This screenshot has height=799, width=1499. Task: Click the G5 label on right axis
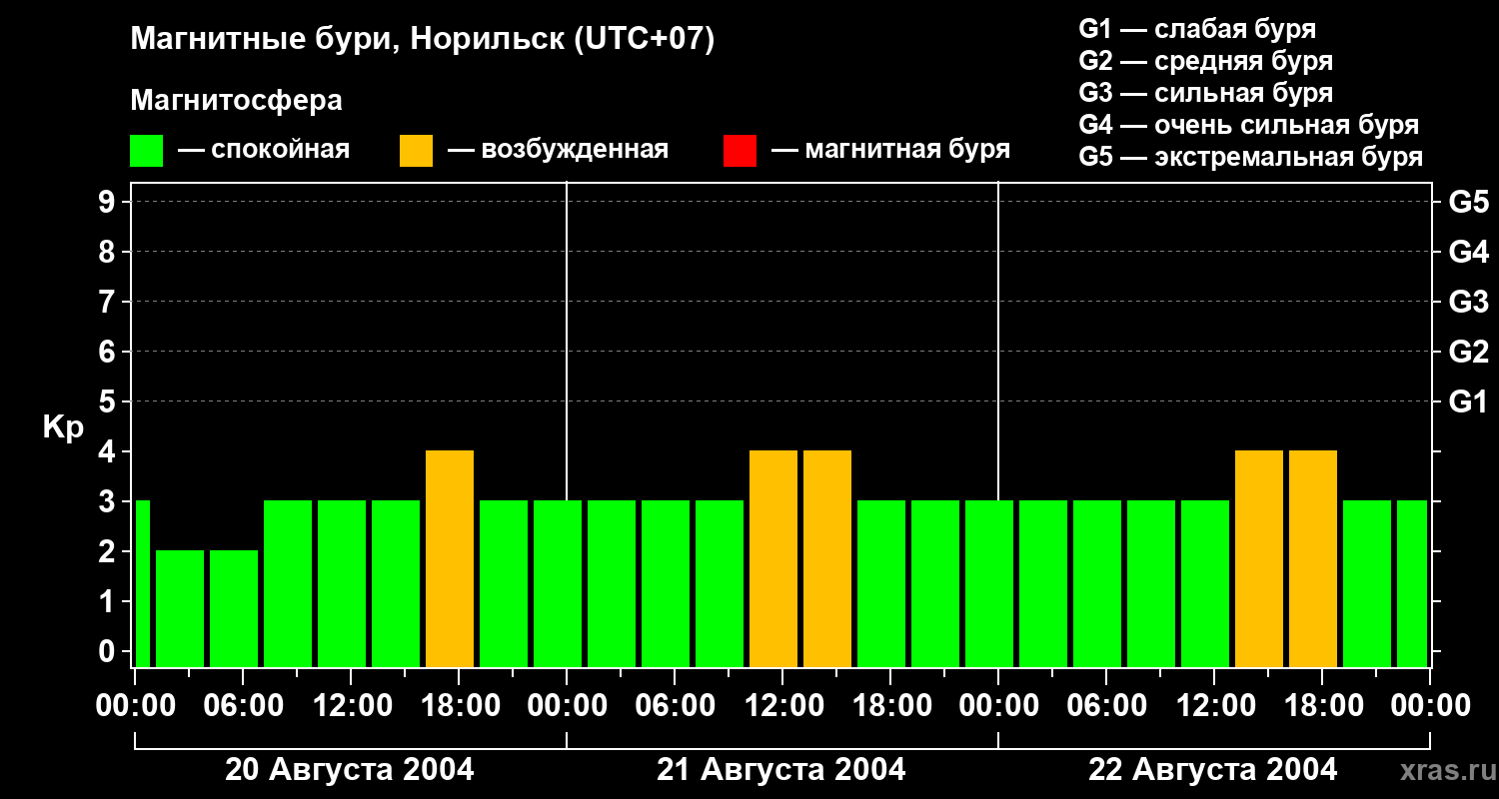(1468, 202)
